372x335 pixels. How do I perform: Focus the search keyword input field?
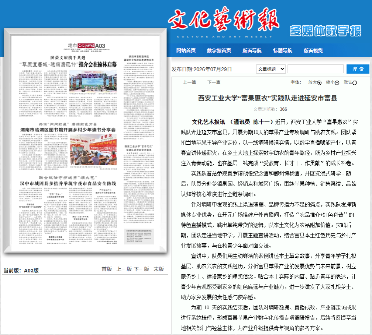pyautogui.click(x=316, y=69)
